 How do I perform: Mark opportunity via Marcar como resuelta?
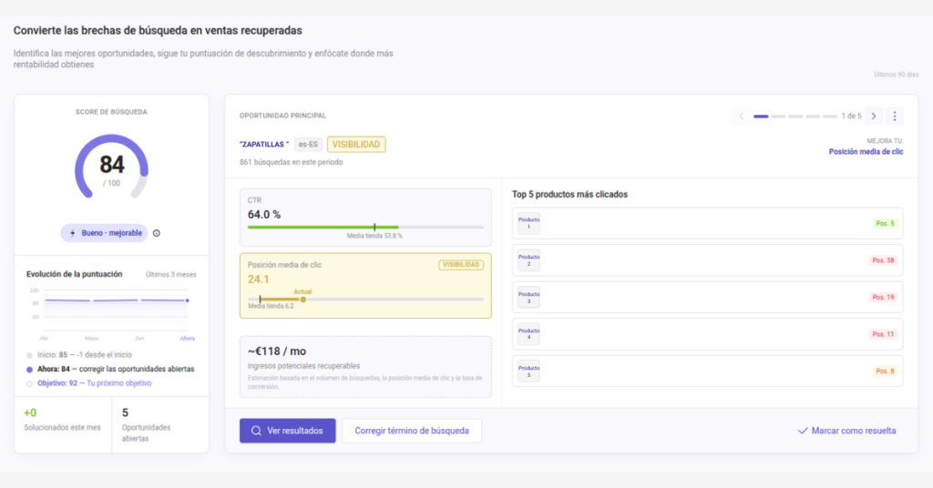[846, 431]
